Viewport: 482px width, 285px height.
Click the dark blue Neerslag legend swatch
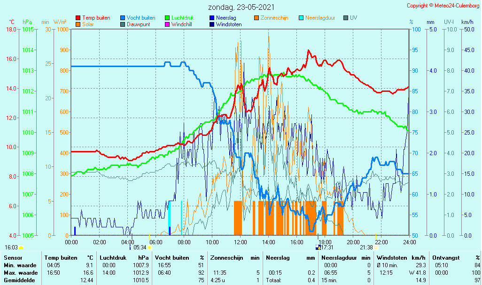click(212, 18)
